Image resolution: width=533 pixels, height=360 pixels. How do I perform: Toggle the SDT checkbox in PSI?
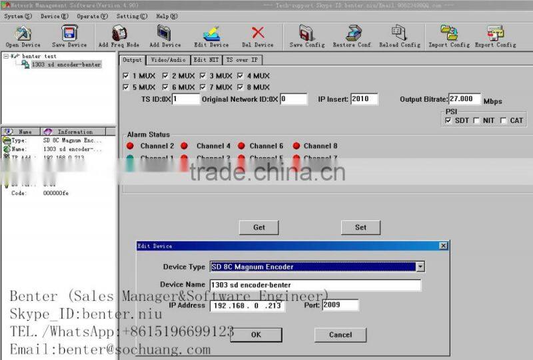pyautogui.click(x=448, y=120)
